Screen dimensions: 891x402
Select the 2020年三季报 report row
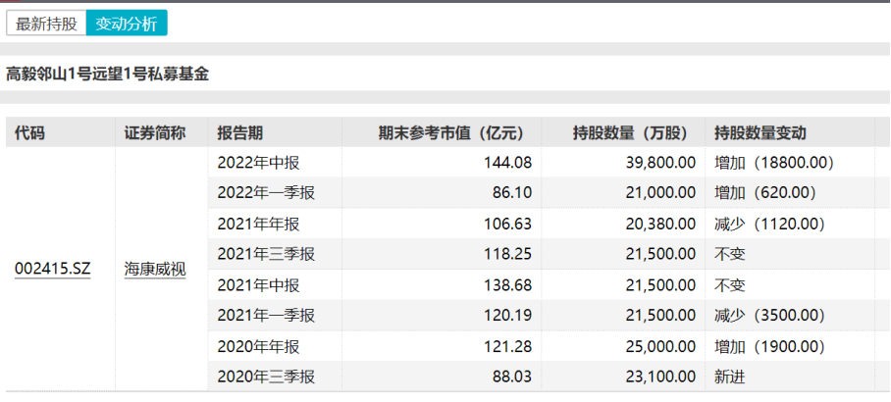click(x=266, y=377)
